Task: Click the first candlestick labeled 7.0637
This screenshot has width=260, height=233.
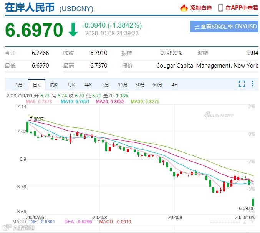Action: point(28,127)
